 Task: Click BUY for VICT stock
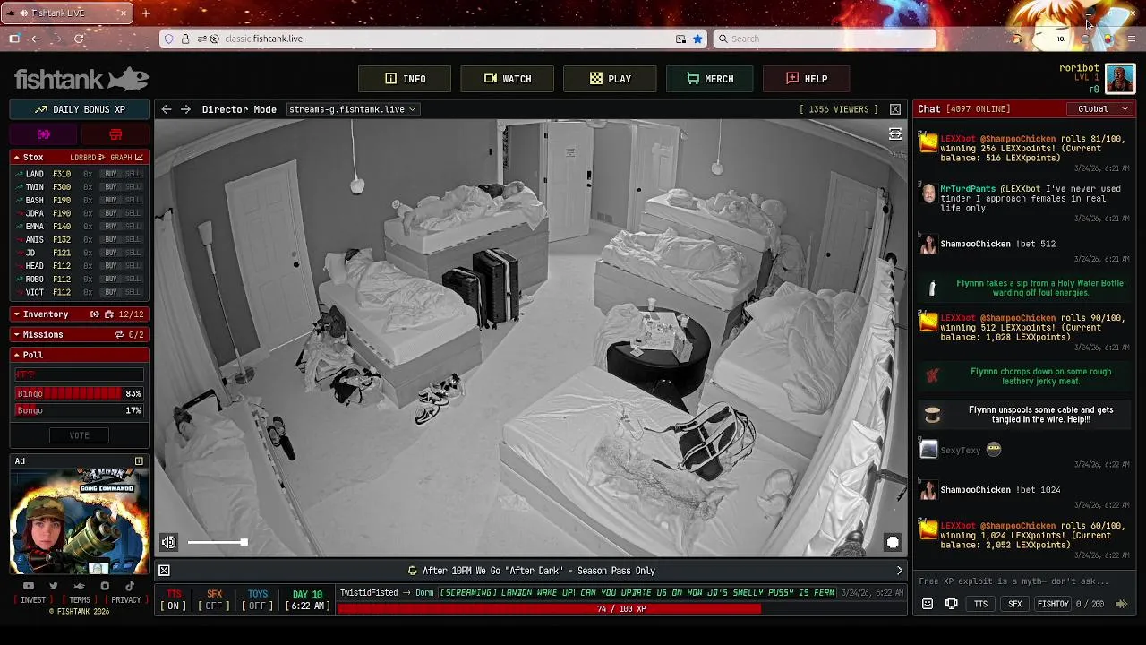(x=111, y=292)
